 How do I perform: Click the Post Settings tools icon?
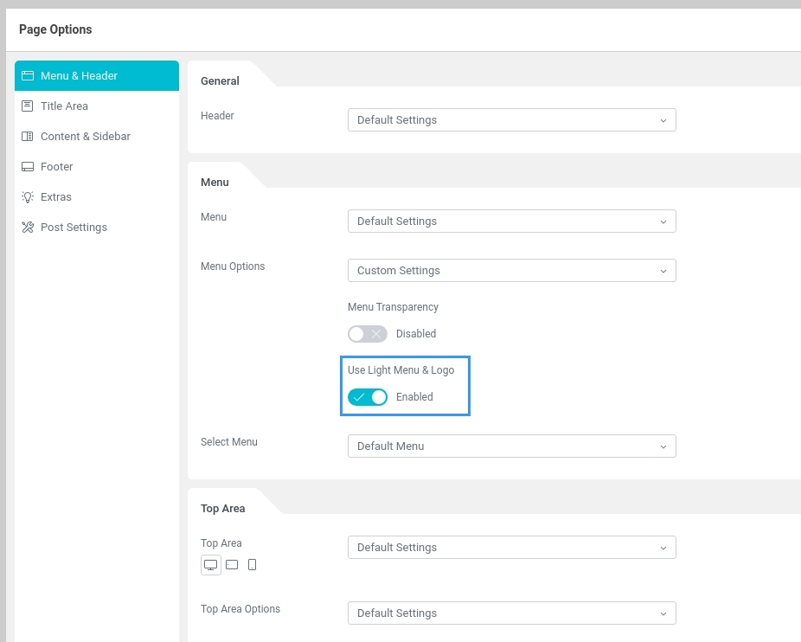[x=28, y=228]
